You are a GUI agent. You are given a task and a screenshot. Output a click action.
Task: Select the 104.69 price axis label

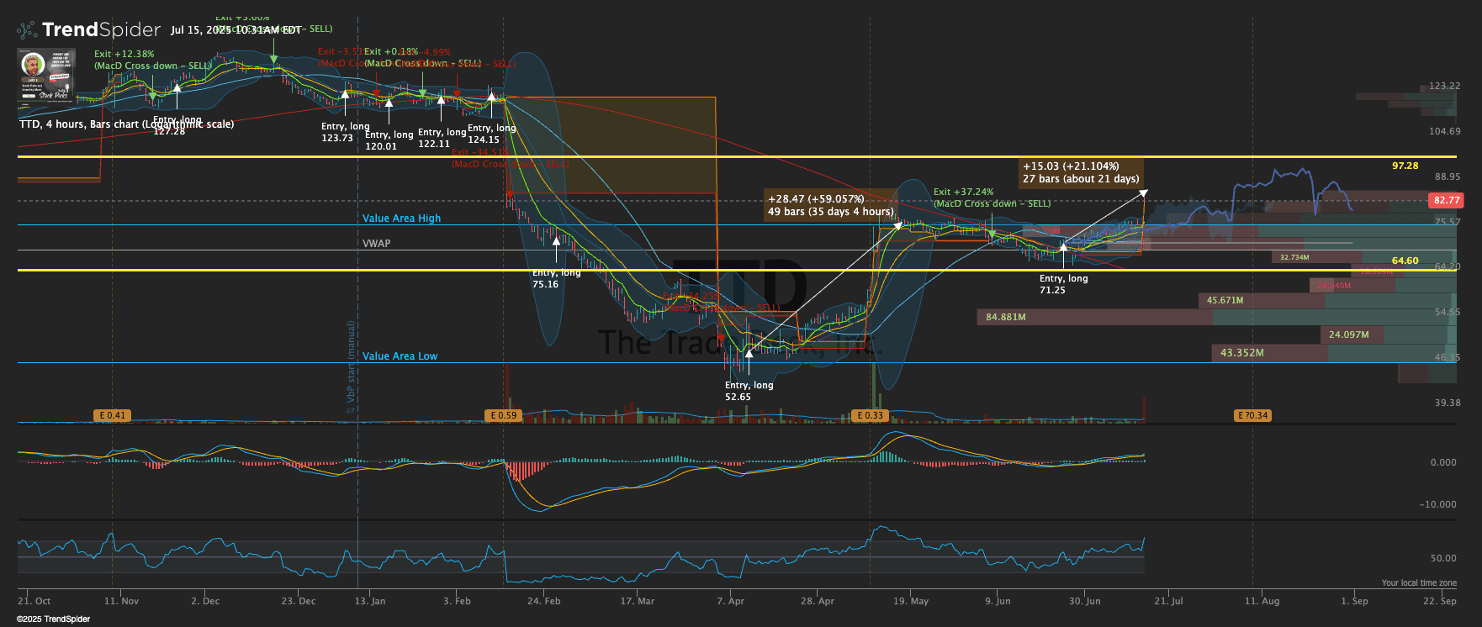(x=1444, y=132)
